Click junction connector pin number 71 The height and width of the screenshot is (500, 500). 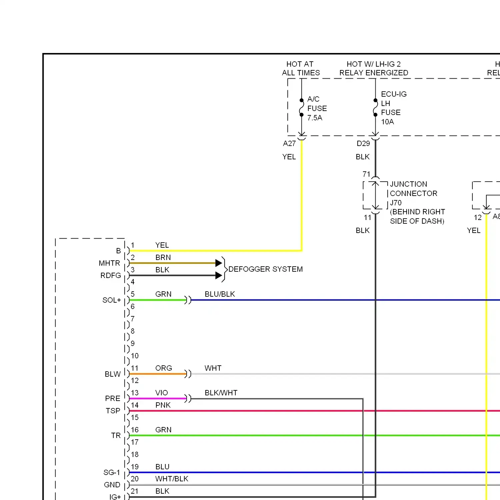click(x=366, y=174)
